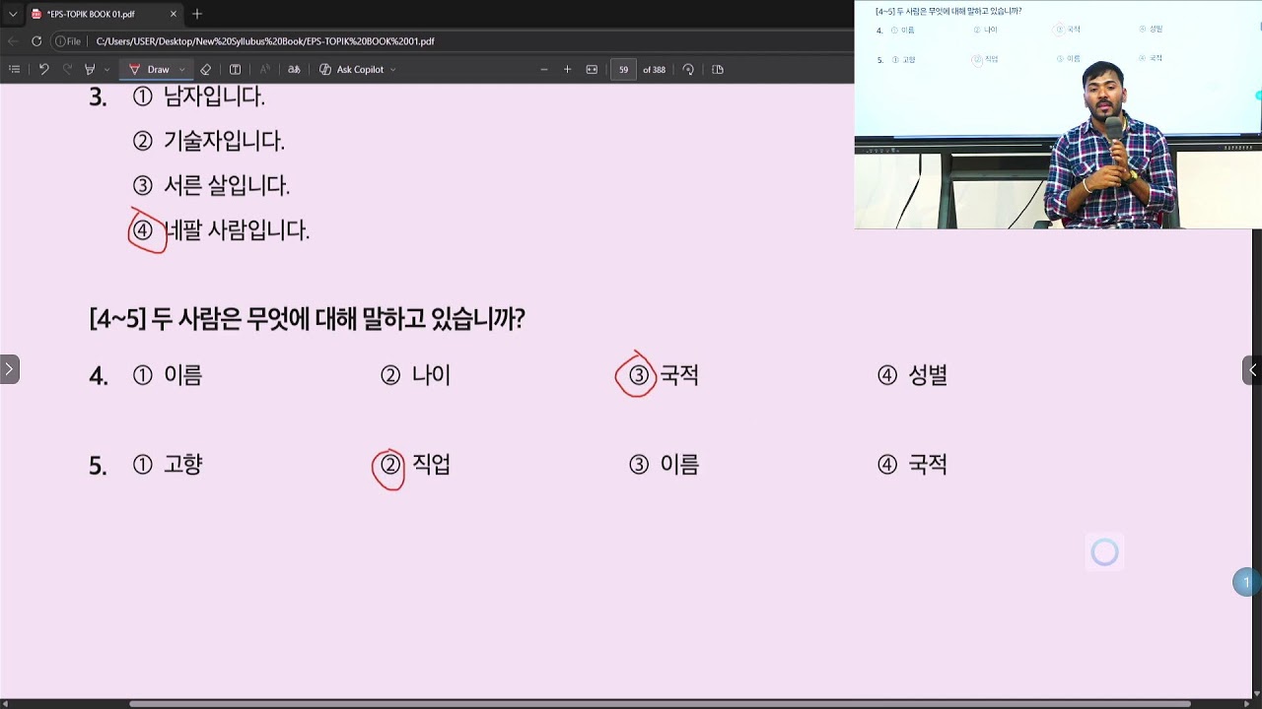The image size is (1262, 709).
Task: Expand the left side panel arrow
Action: (x=9, y=369)
